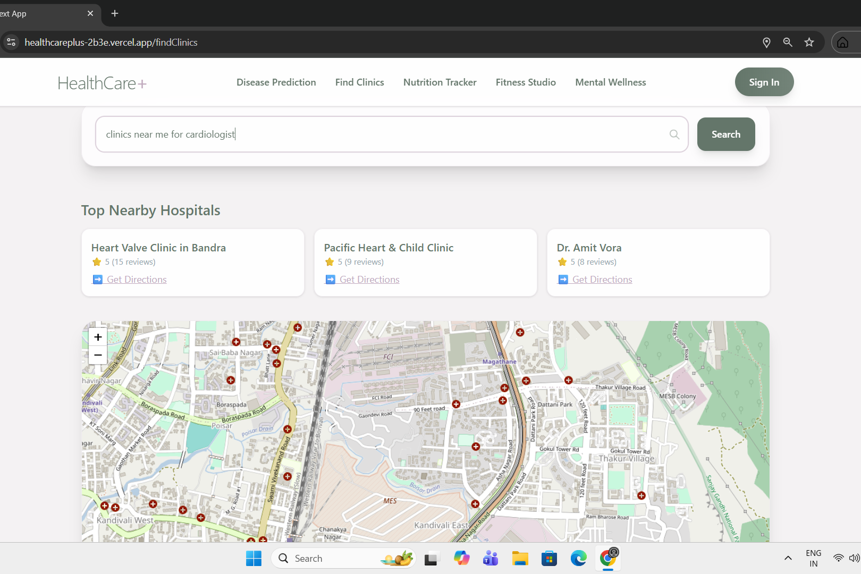Zoom in on the map

(x=98, y=337)
